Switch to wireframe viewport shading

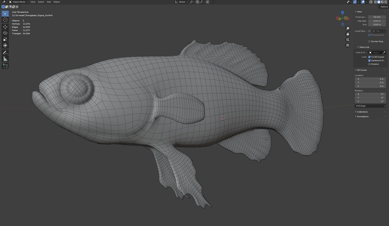(375, 2)
